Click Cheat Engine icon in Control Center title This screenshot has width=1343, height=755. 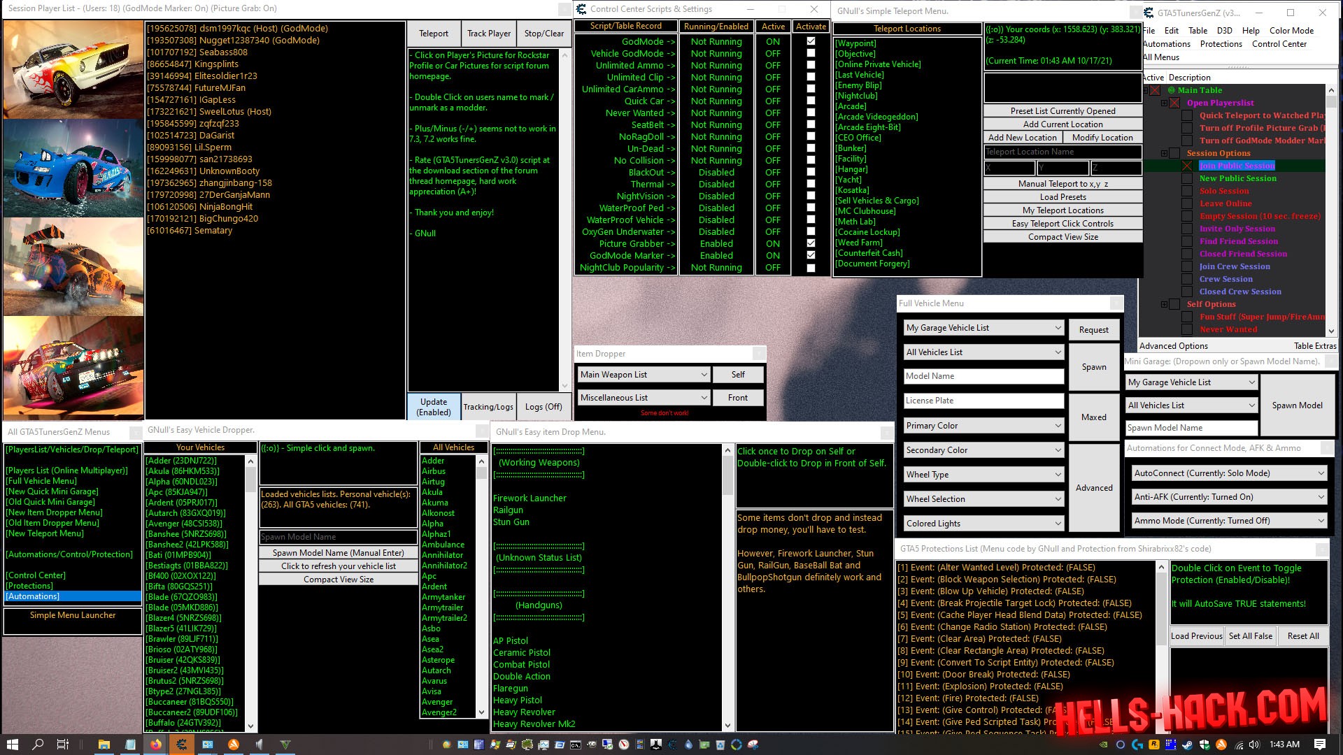pyautogui.click(x=581, y=9)
